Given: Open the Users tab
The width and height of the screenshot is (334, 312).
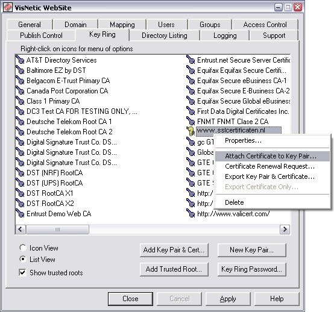Looking at the screenshot, I should (x=166, y=25).
